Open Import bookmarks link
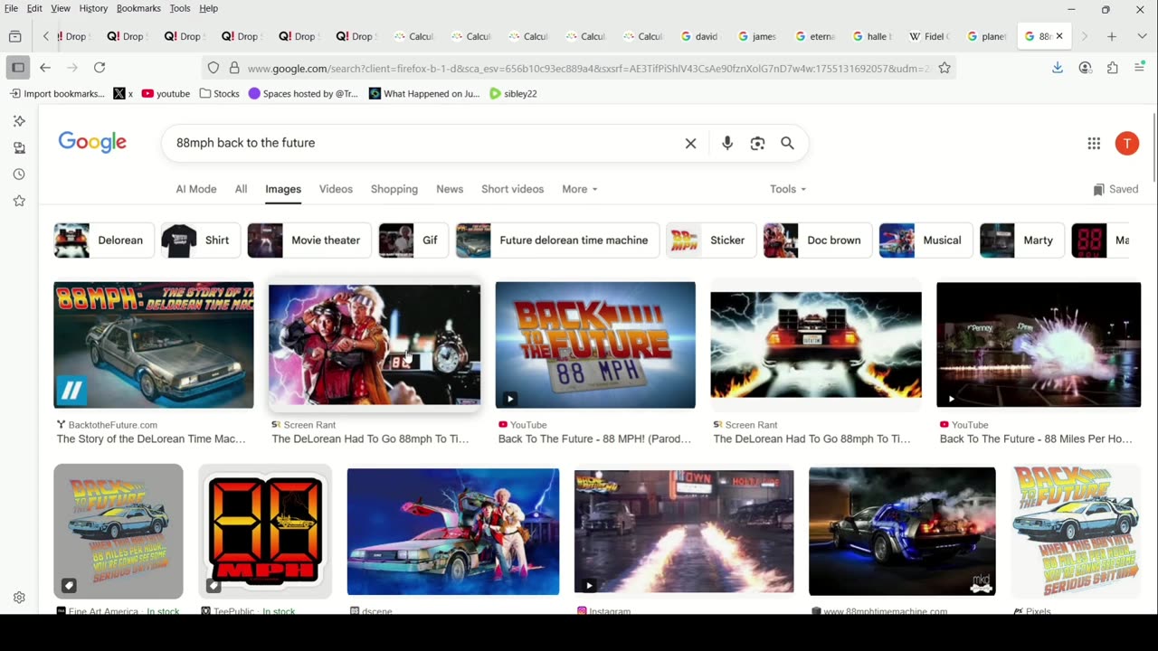Screen dimensions: 1158x651 pos(57,93)
